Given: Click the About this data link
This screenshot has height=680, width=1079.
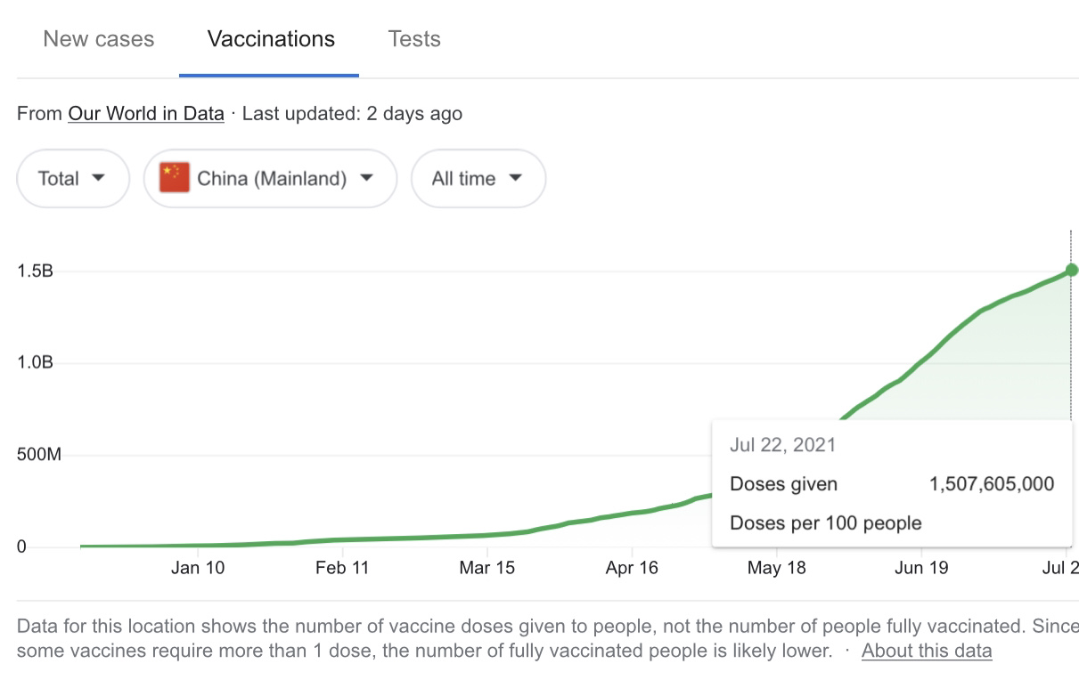Looking at the screenshot, I should click(927, 651).
